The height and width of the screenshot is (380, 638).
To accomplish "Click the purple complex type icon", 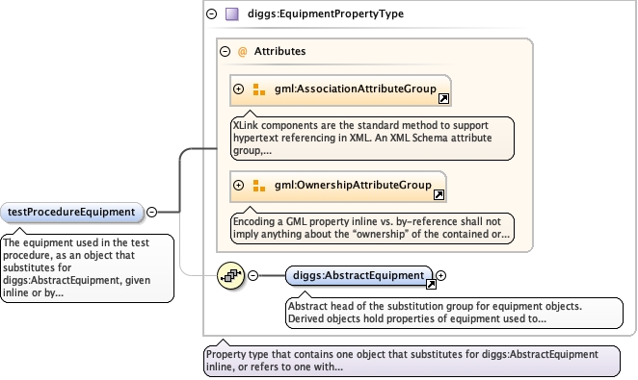I will [x=232, y=14].
